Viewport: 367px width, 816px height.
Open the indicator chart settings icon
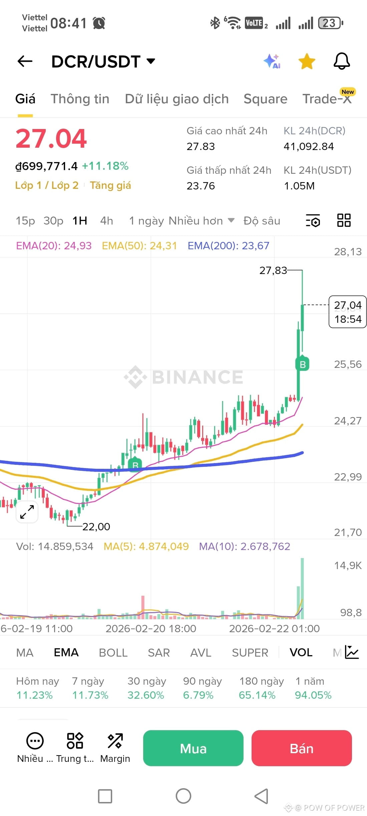point(352,652)
